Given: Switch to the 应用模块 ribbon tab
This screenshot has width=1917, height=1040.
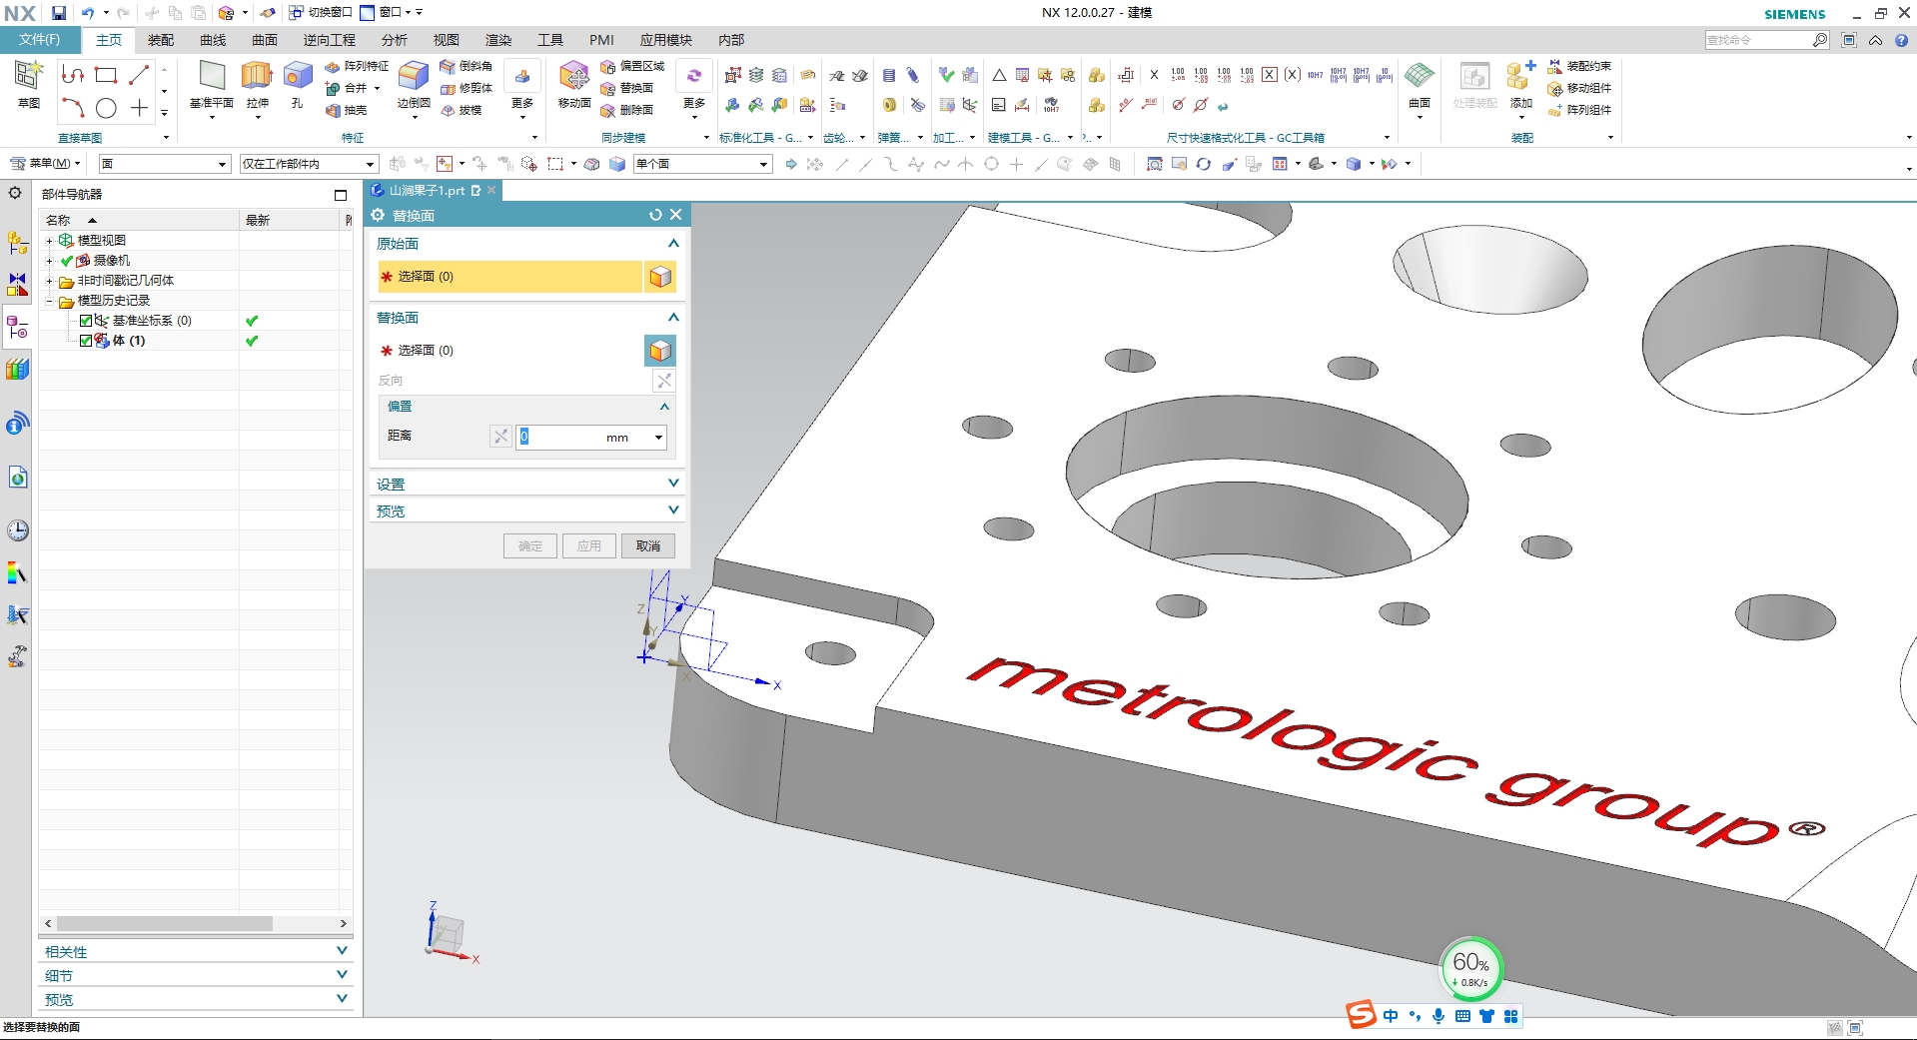Looking at the screenshot, I should pos(666,40).
